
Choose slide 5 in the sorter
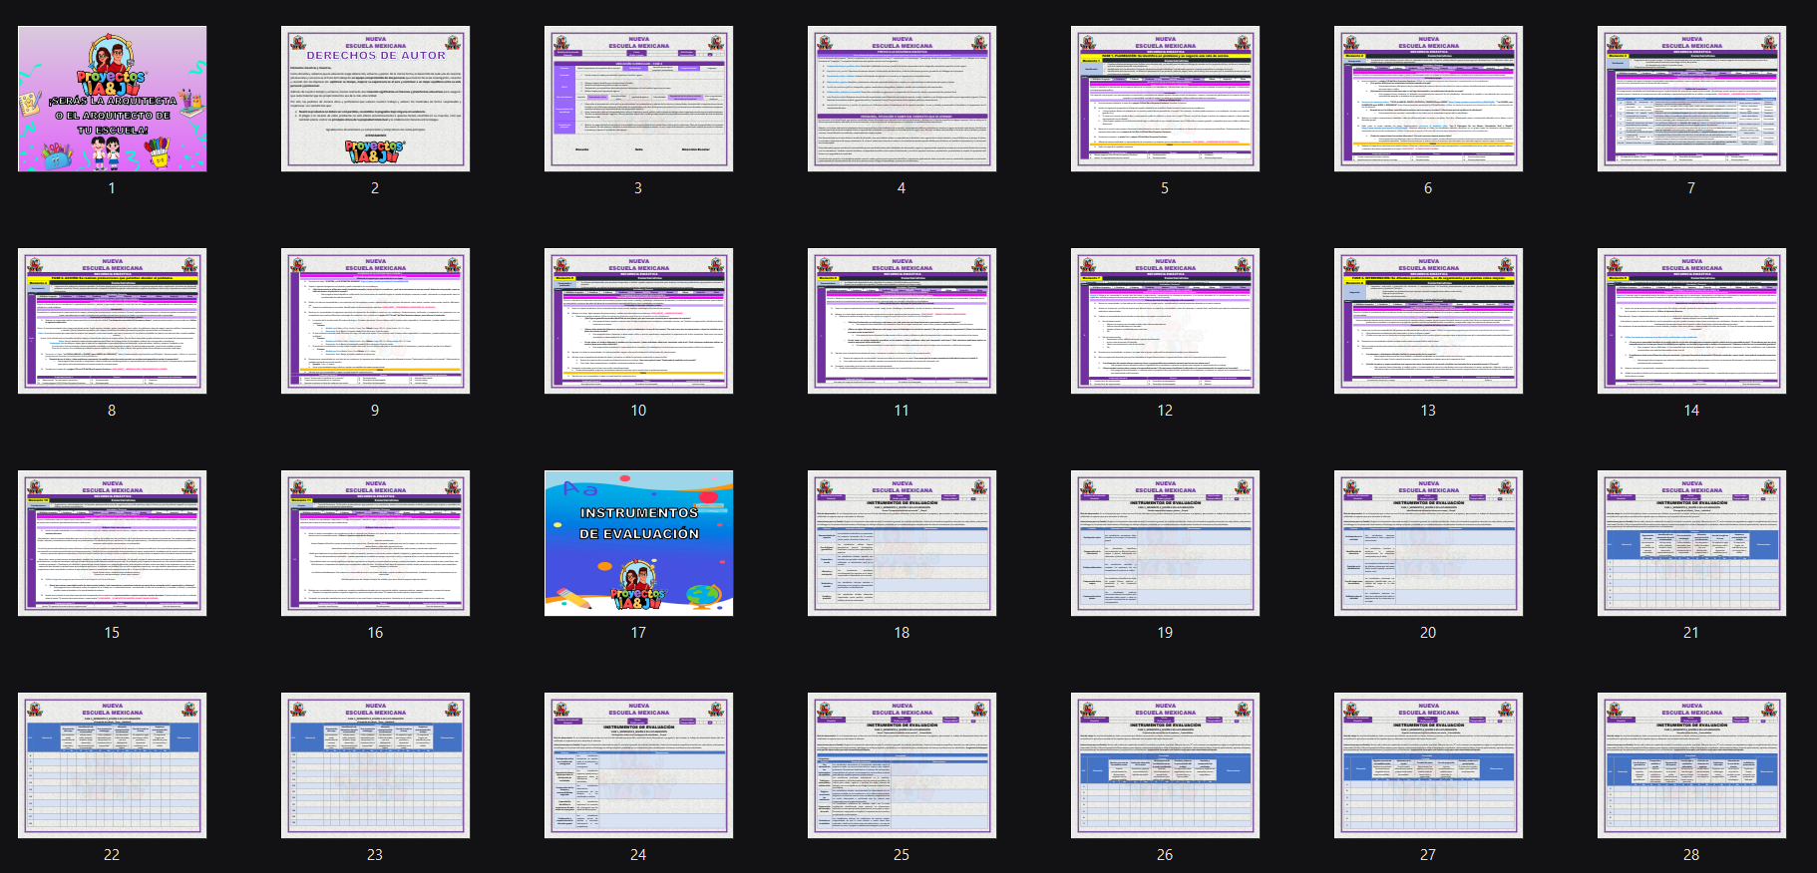coord(1165,99)
